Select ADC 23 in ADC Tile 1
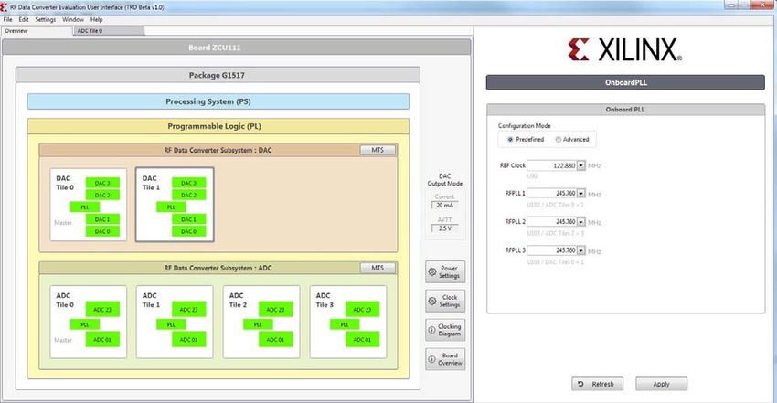777x403 pixels. [x=189, y=310]
